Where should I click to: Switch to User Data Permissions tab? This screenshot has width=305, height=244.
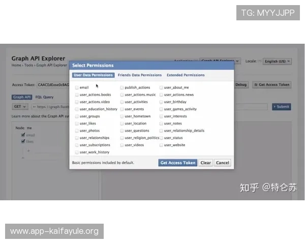(93, 75)
